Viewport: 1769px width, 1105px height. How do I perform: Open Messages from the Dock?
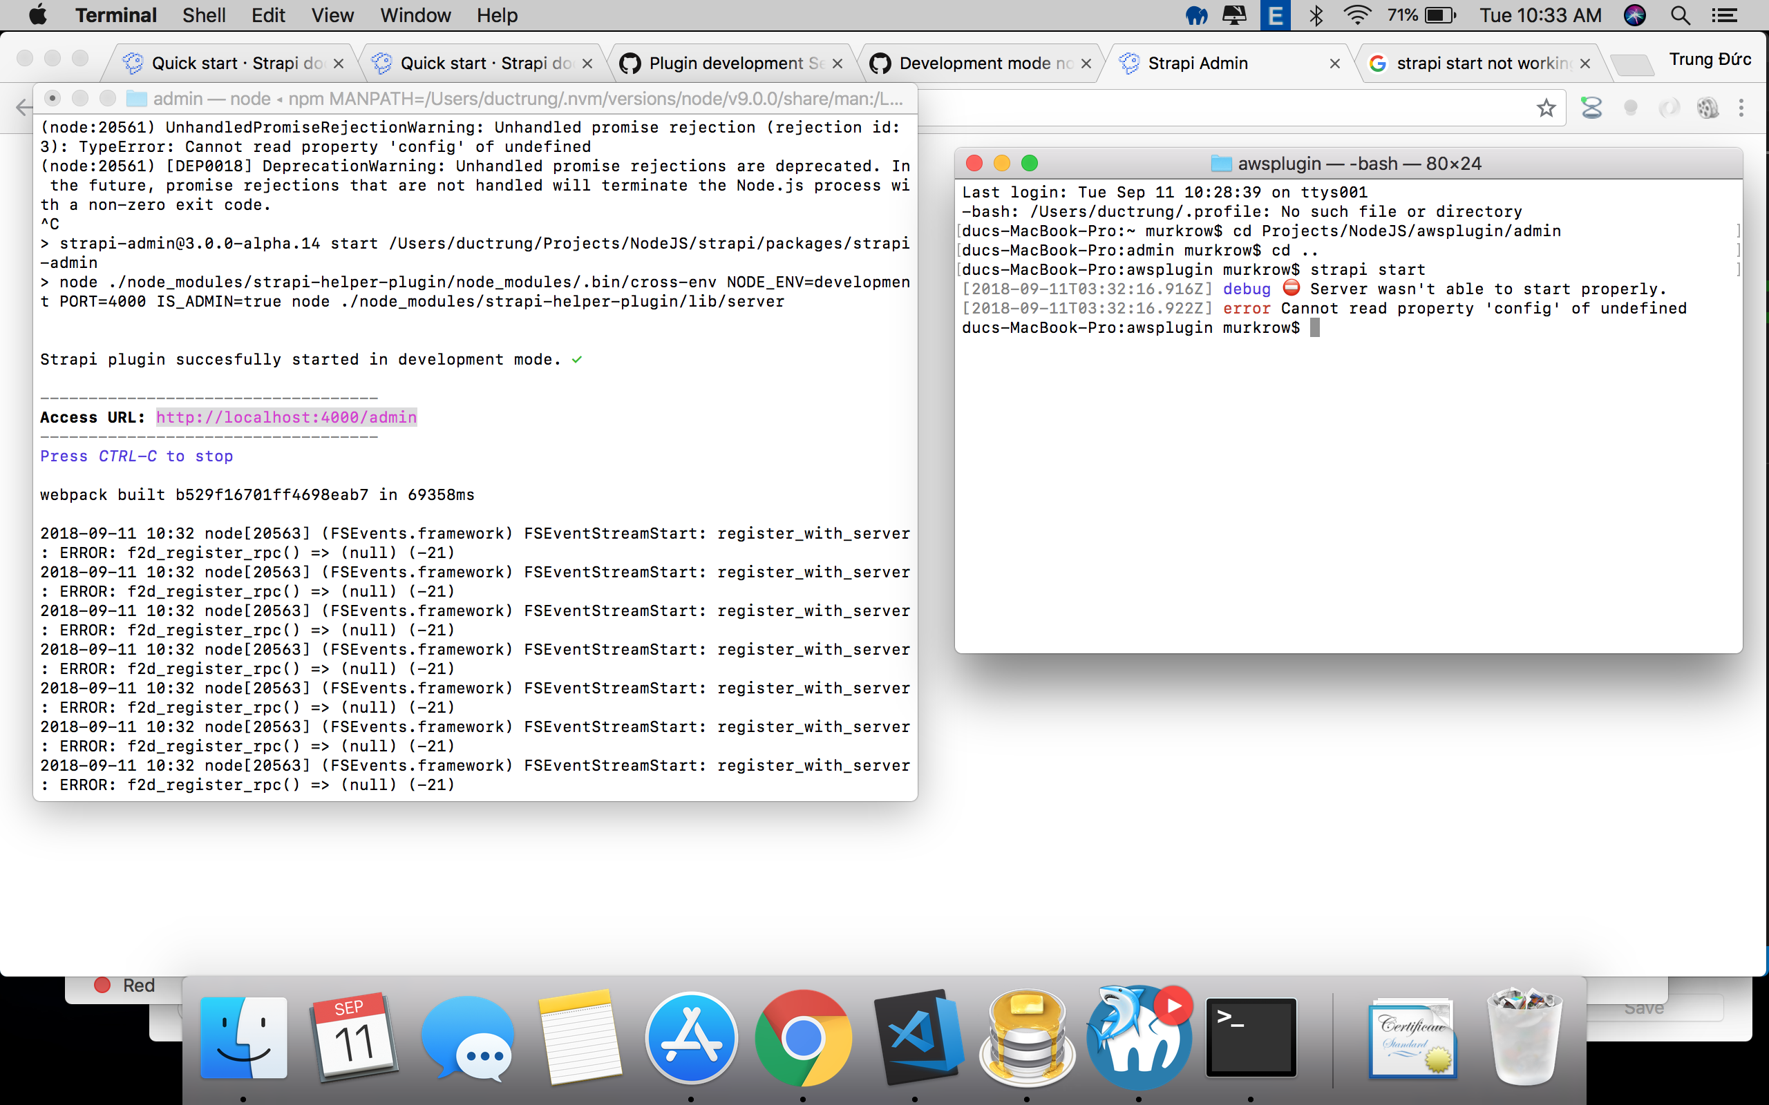[x=467, y=1038]
